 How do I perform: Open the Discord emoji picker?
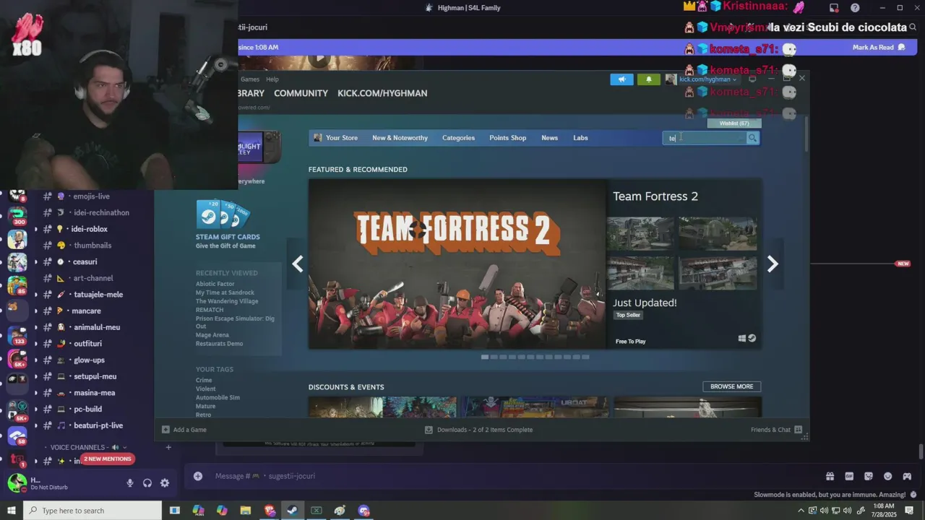tap(887, 476)
